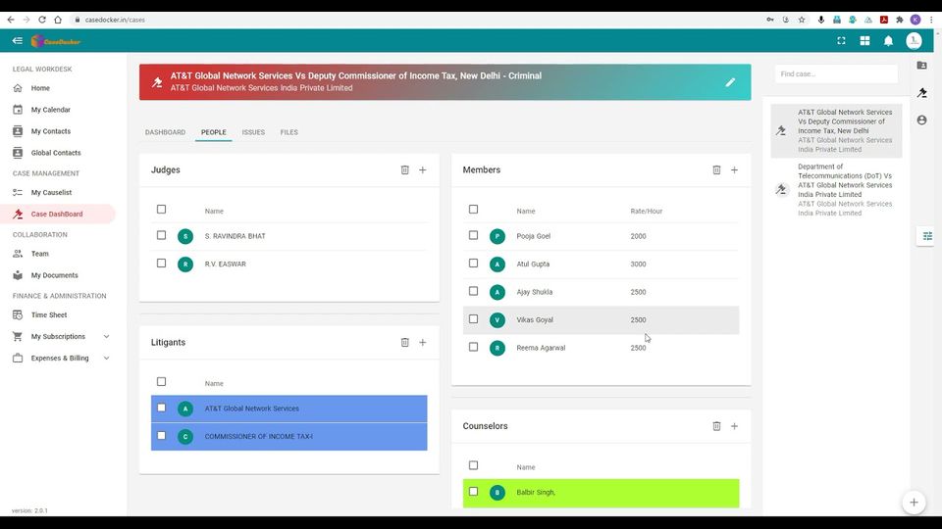The height and width of the screenshot is (529, 942).
Task: Collapse the sidebar with the menu arrow icon
Action: [17, 41]
